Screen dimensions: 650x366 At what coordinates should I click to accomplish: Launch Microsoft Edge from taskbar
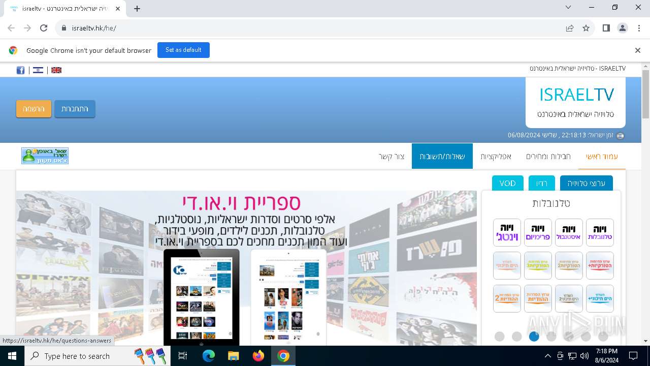pos(209,356)
